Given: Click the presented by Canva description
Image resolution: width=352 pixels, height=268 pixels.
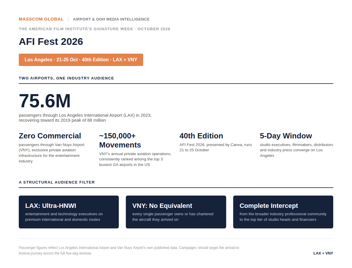Looking at the screenshot, I should [216, 147].
